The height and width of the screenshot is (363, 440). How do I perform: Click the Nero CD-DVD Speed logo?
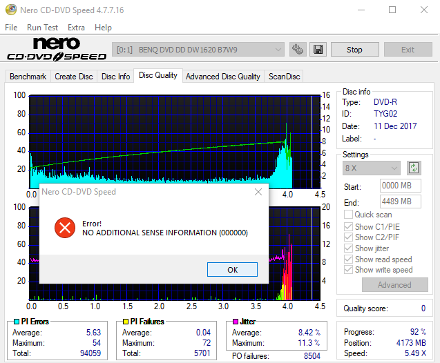57,49
